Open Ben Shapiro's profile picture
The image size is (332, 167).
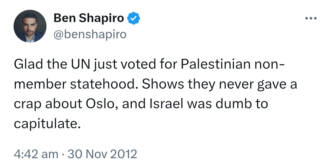point(30,26)
